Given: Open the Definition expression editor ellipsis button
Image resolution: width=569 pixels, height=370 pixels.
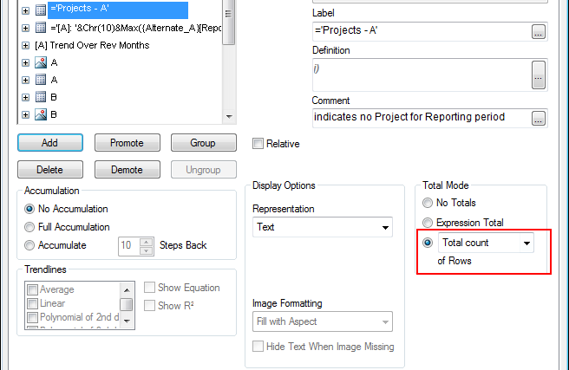Looking at the screenshot, I should 539,74.
